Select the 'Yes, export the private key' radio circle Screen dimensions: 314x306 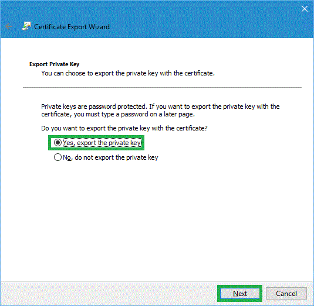58,143
